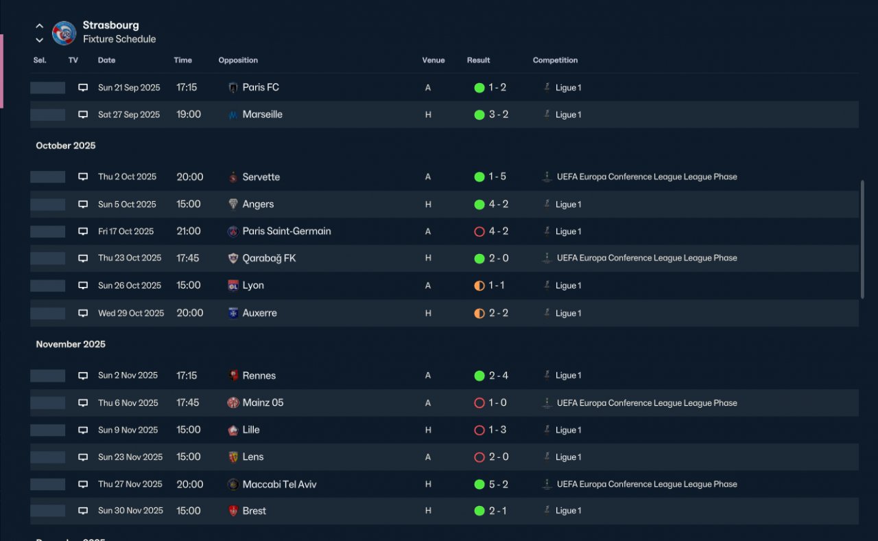878x541 pixels.
Task: Open the 2 - 4 Rennes match result
Action: coord(499,376)
